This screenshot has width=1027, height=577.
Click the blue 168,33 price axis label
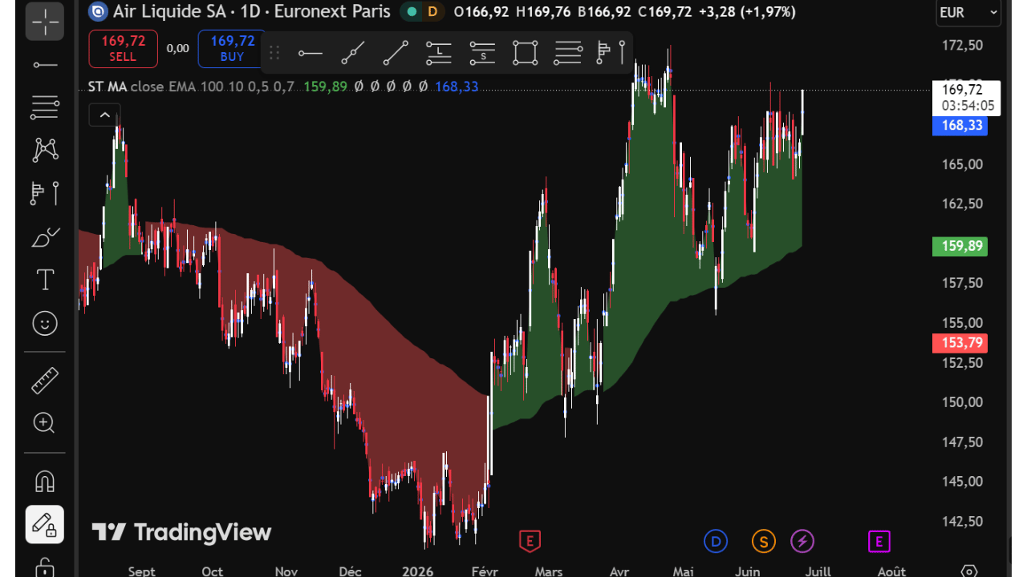point(960,126)
